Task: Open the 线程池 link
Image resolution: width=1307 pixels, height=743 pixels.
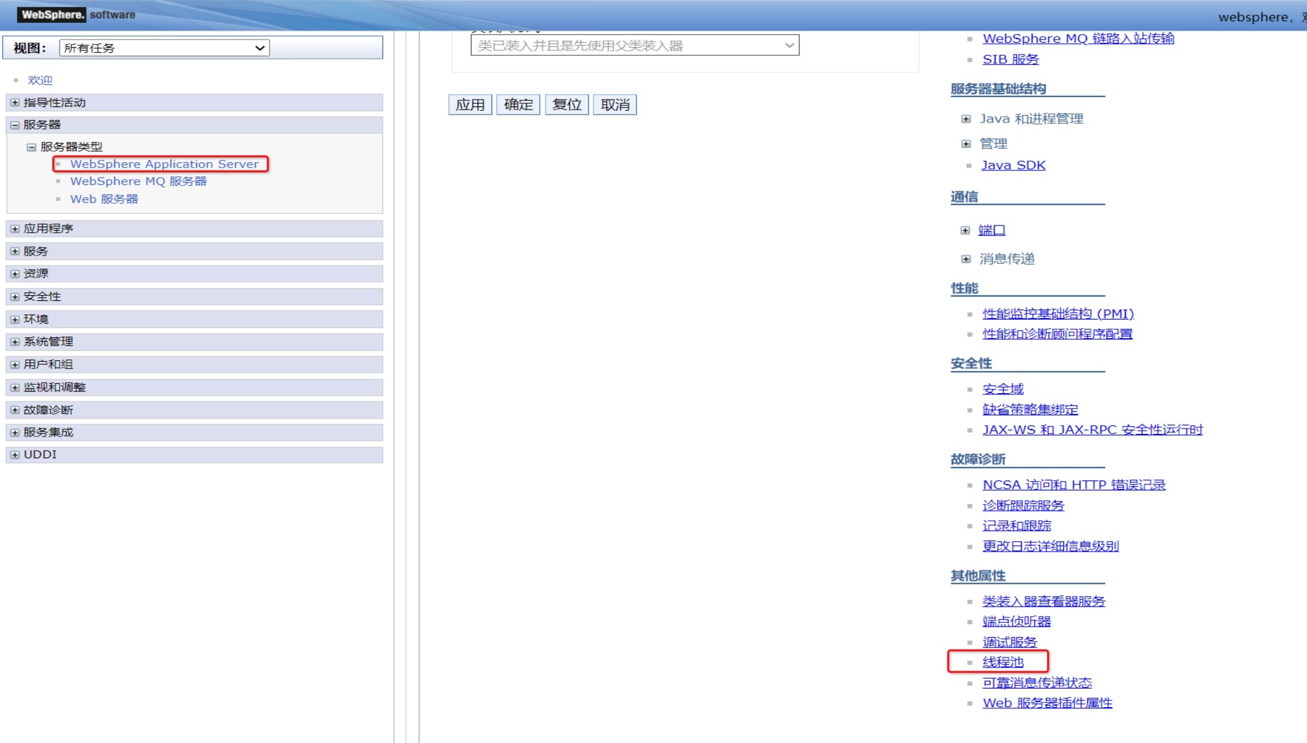Action: [1003, 663]
